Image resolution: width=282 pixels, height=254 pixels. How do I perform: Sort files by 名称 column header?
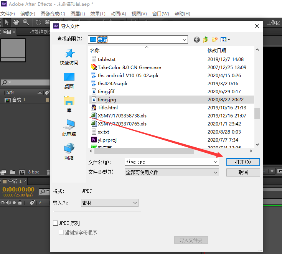(x=147, y=50)
